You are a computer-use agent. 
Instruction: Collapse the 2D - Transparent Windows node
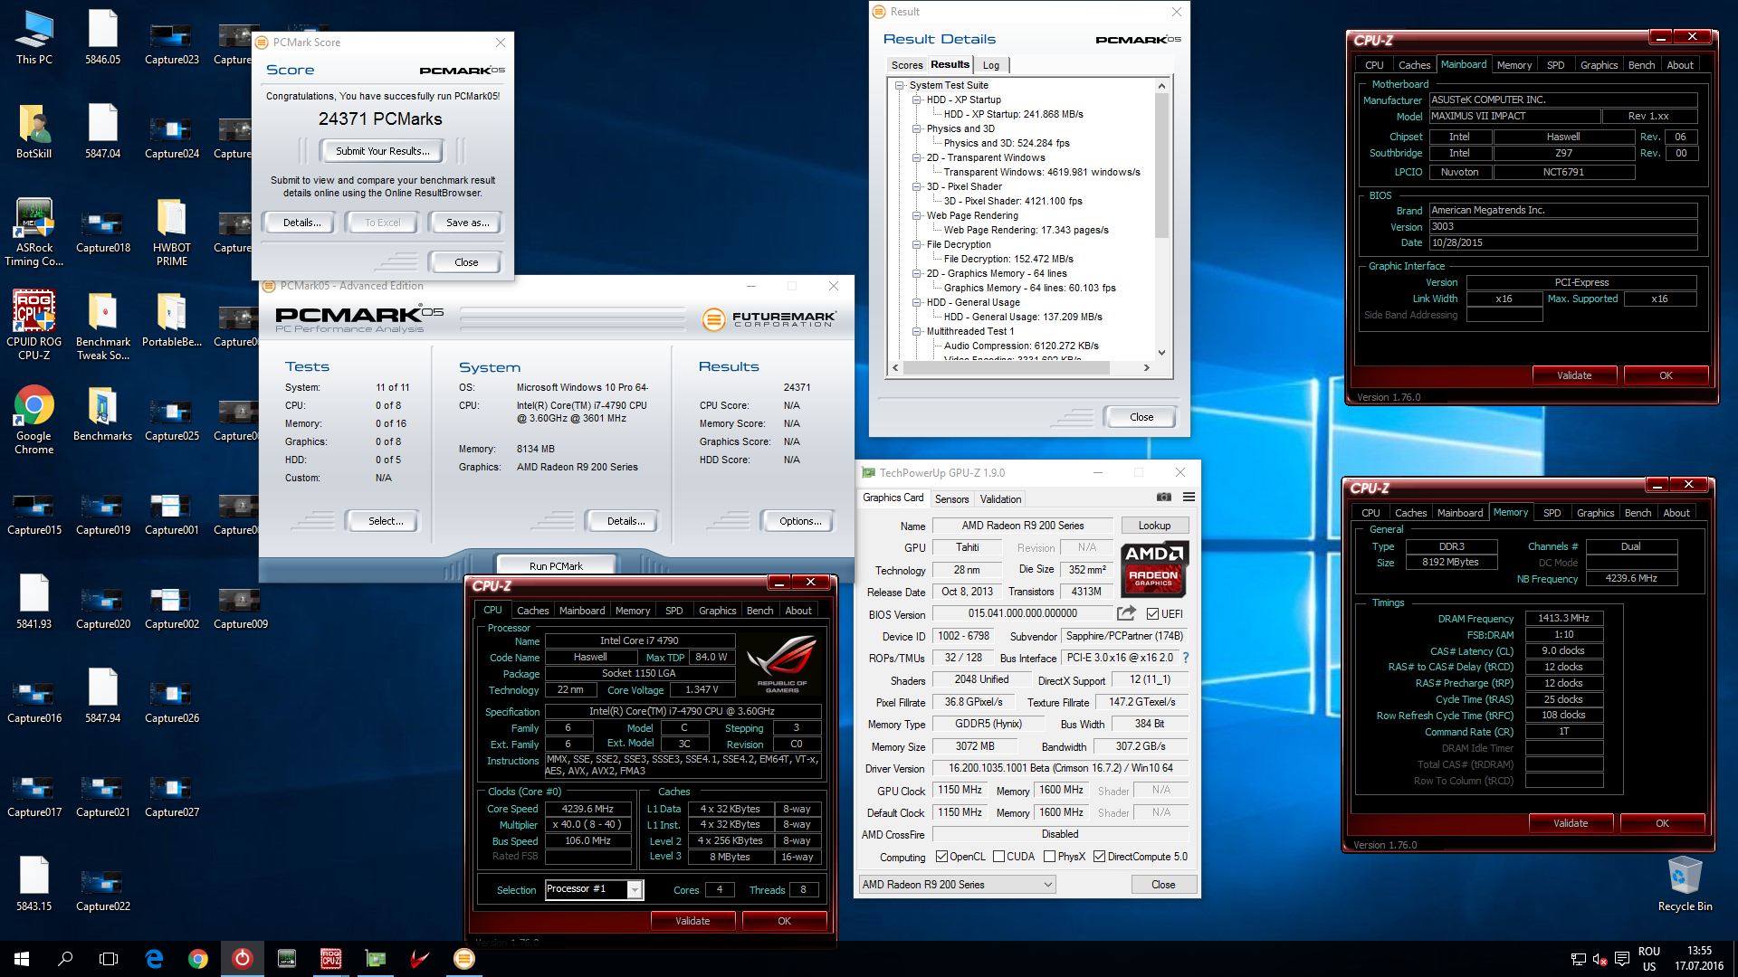(916, 158)
